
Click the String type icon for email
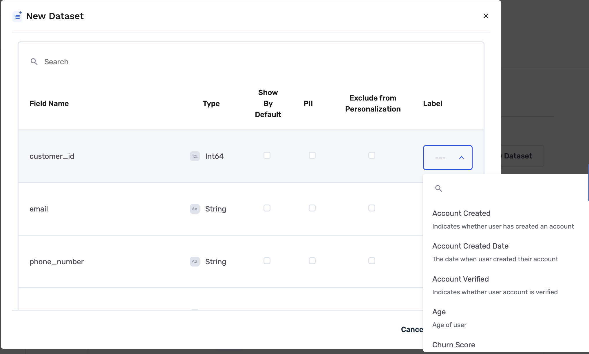coord(195,209)
